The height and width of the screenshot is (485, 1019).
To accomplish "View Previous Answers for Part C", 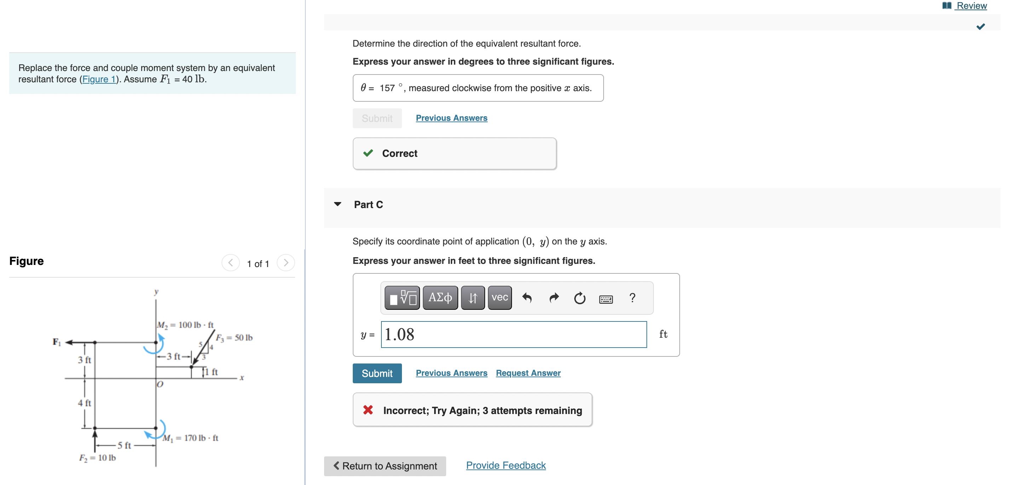I will (x=451, y=373).
